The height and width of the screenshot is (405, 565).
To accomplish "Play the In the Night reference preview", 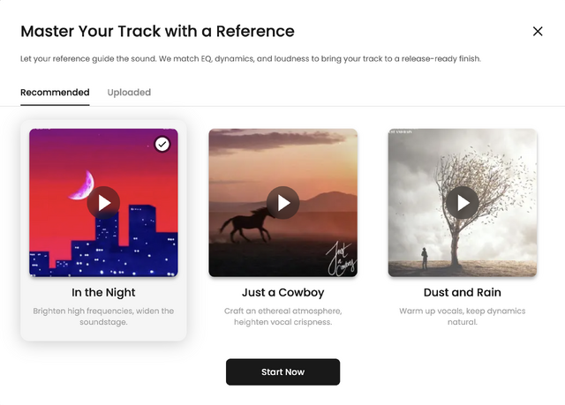I will [x=103, y=203].
